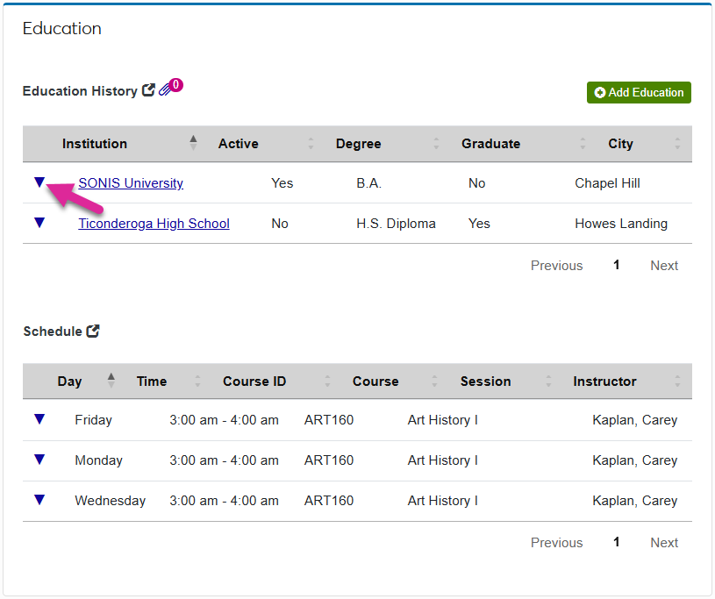Sort education table by Active column
715x599 pixels.
tap(239, 144)
